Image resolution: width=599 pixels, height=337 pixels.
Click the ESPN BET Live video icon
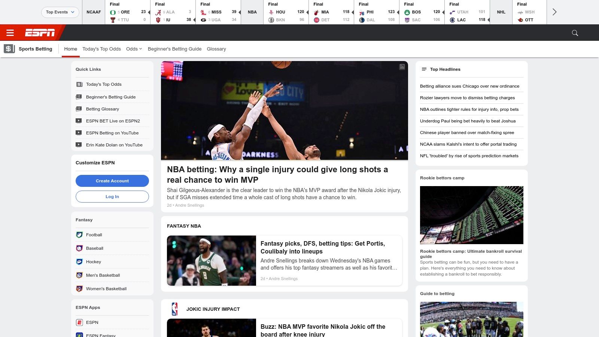(x=79, y=121)
